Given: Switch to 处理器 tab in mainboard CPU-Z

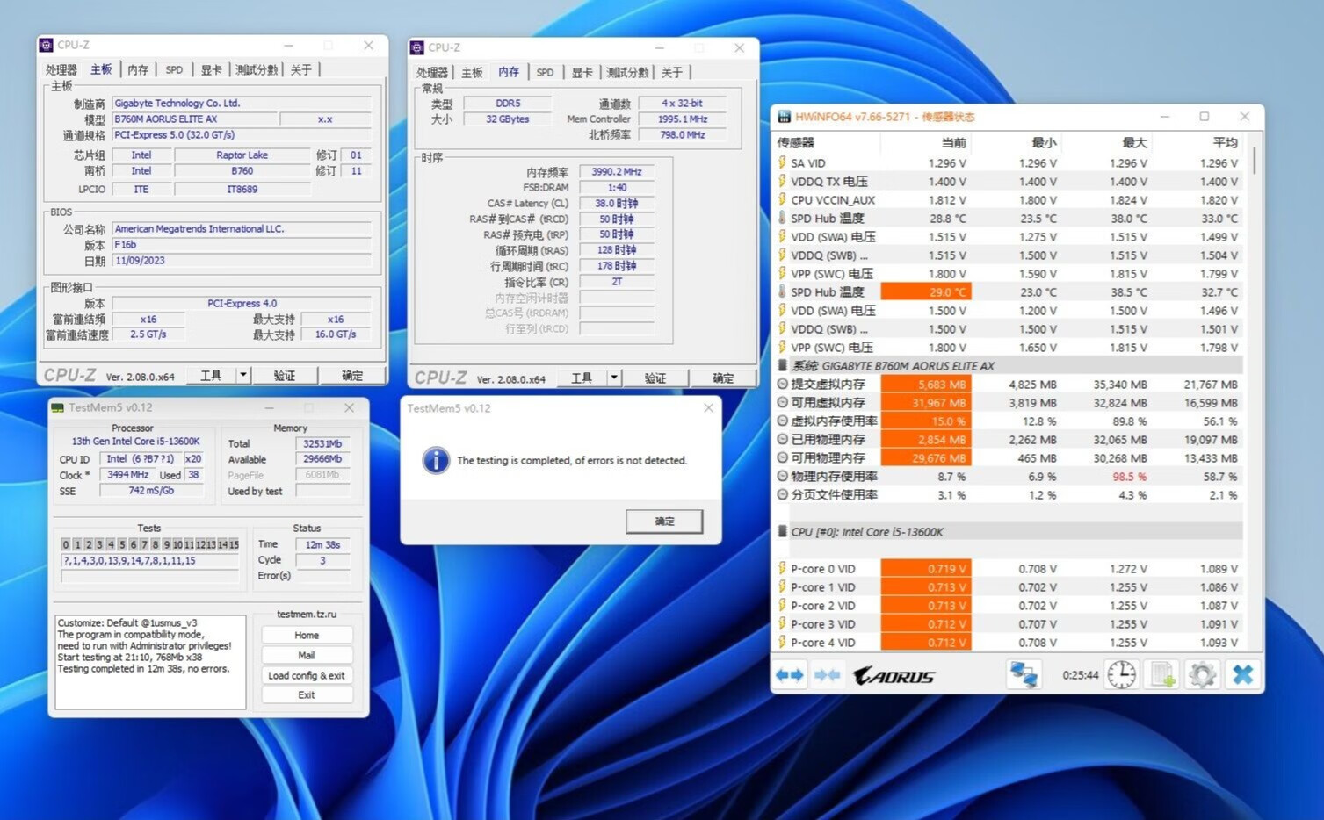Looking at the screenshot, I should pyautogui.click(x=61, y=69).
